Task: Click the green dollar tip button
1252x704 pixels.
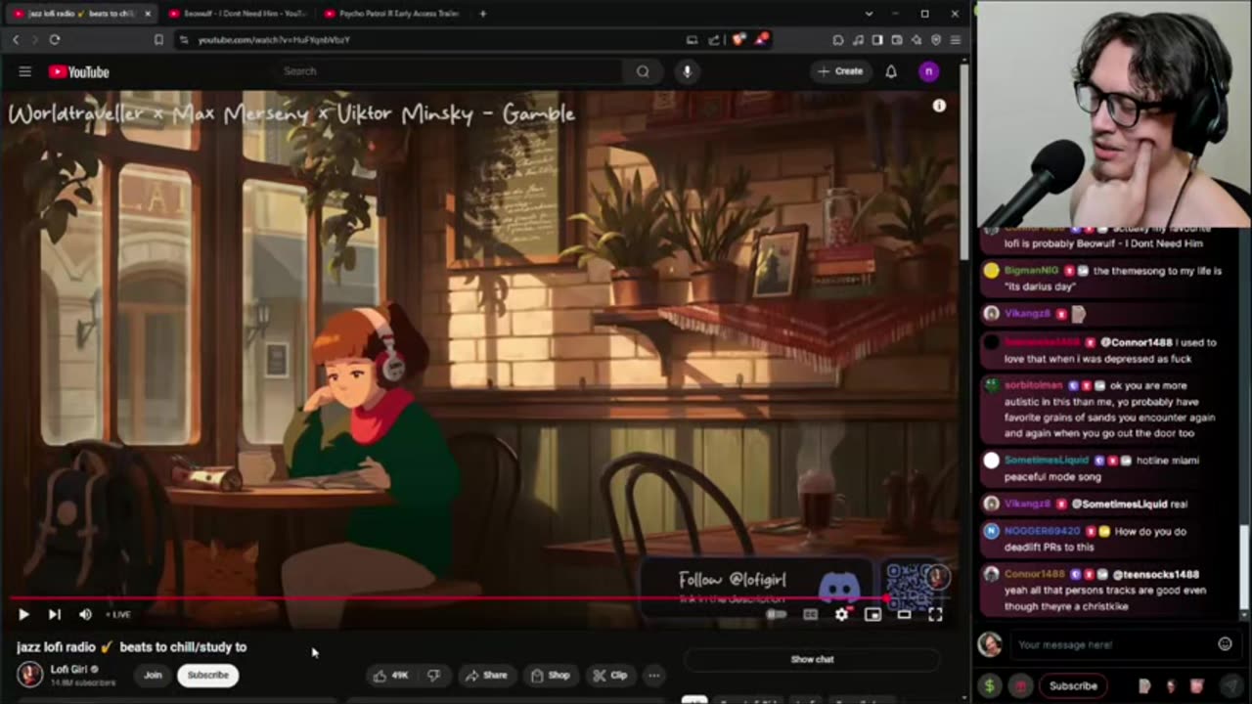Action: point(989,685)
